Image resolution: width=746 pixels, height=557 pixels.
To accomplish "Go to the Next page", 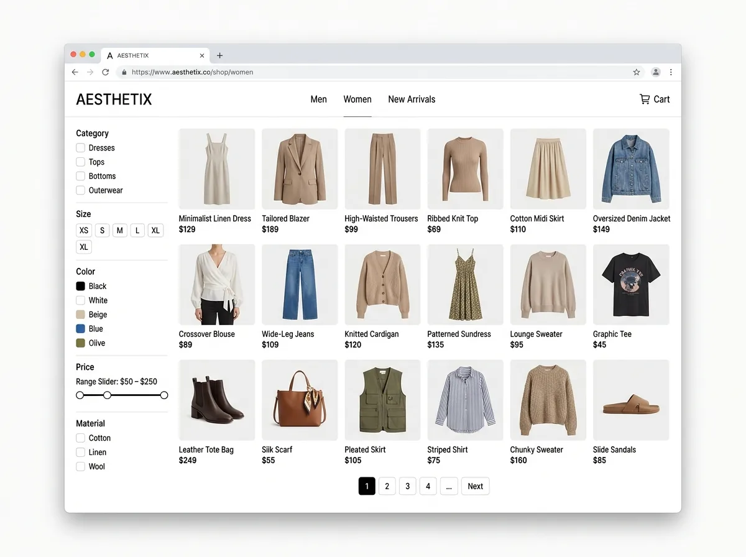I will click(x=476, y=486).
